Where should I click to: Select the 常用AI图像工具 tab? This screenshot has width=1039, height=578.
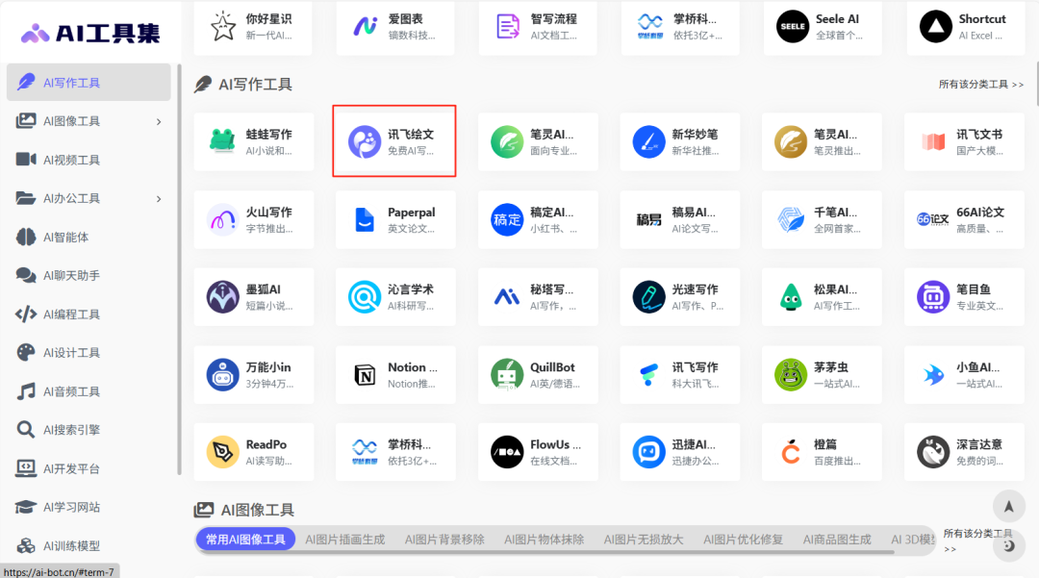tap(245, 539)
